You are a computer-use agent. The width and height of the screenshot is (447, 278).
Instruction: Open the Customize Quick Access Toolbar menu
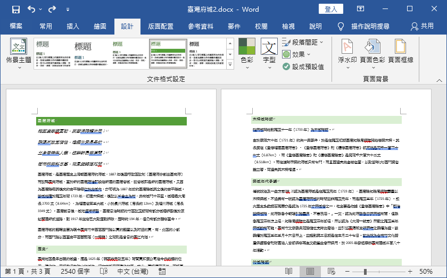coord(68,10)
